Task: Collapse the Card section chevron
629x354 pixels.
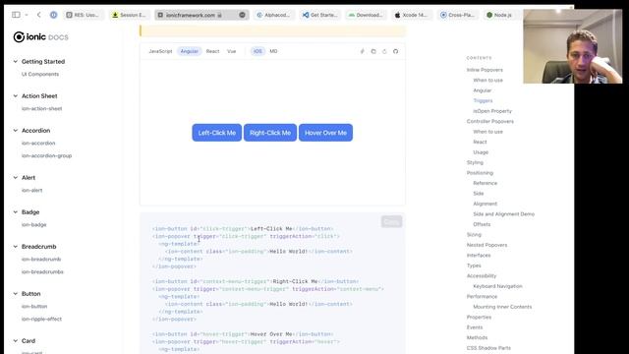Action: coord(16,341)
